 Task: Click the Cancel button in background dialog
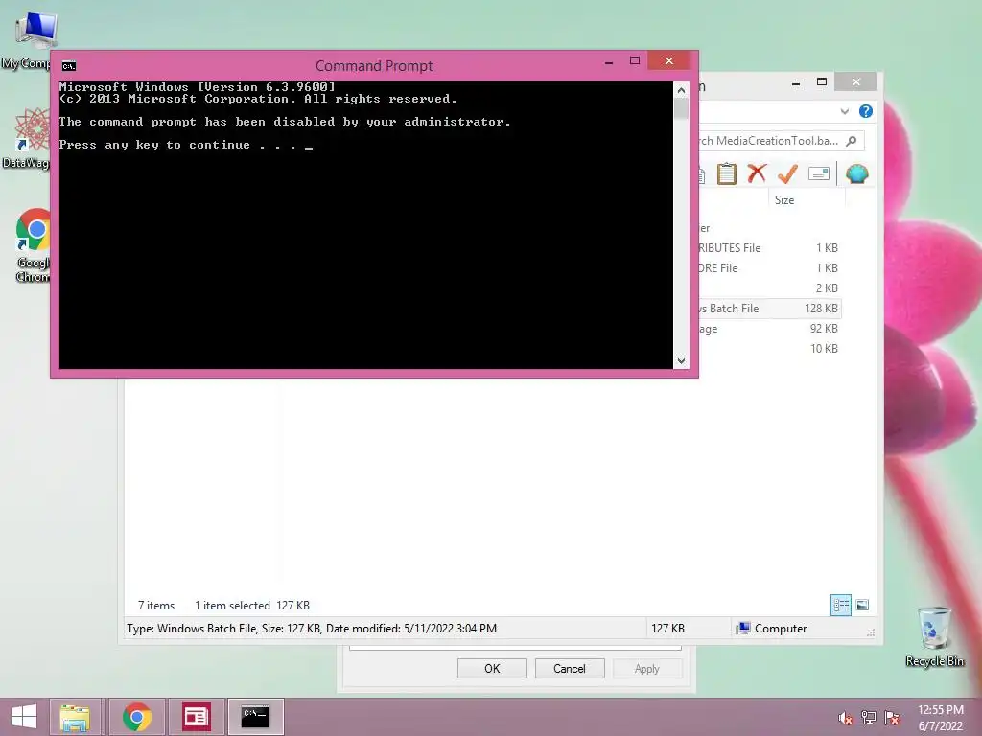(x=570, y=668)
